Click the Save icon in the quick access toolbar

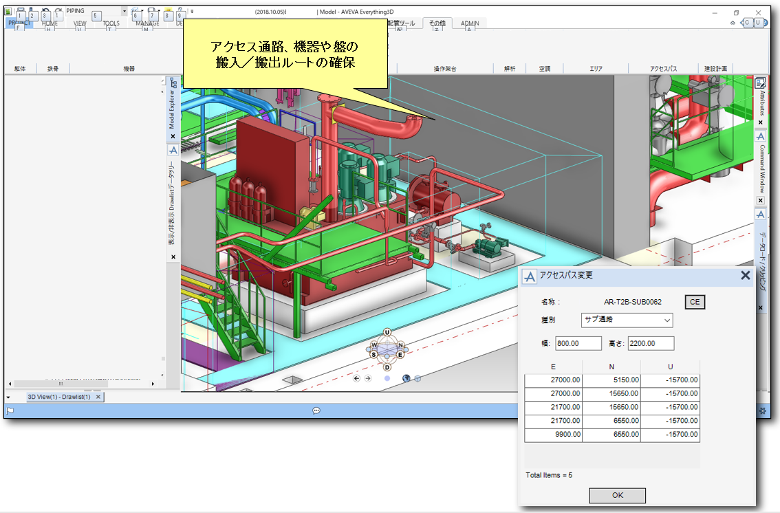tap(21, 9)
